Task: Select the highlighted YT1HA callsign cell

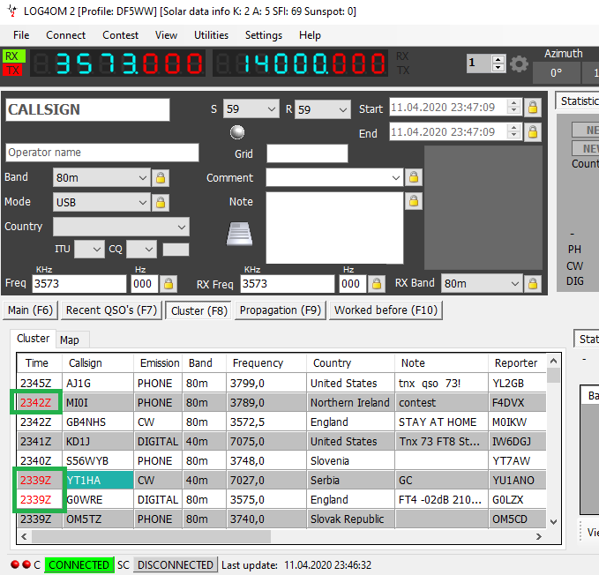Action: tap(100, 480)
